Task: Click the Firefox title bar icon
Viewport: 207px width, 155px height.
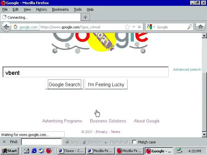Action: [3, 3]
